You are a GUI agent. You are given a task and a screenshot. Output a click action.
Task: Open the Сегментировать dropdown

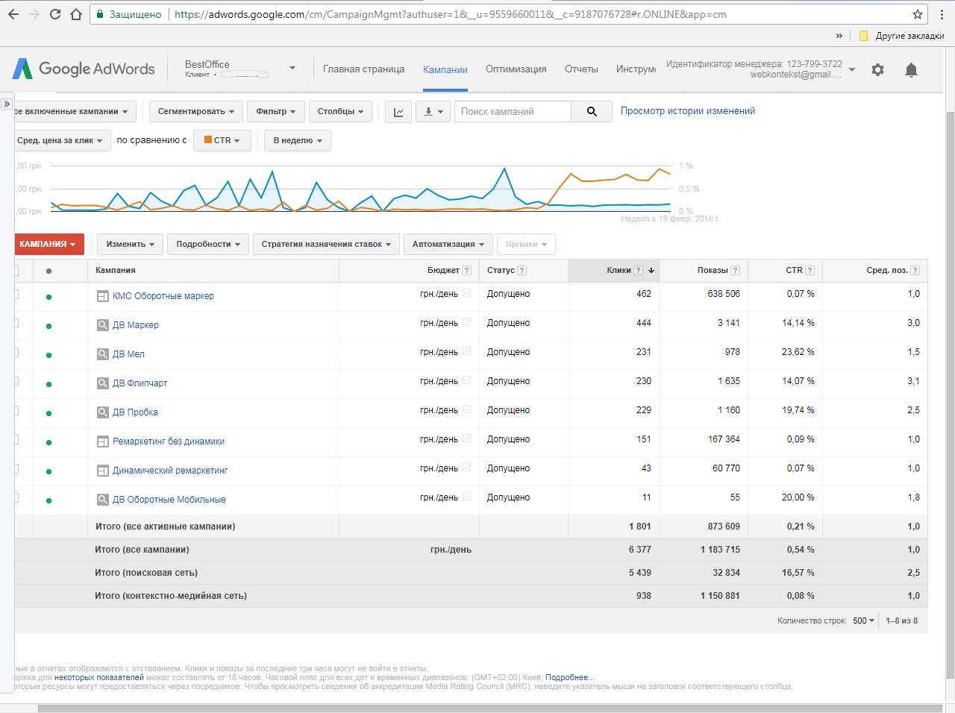pyautogui.click(x=195, y=112)
